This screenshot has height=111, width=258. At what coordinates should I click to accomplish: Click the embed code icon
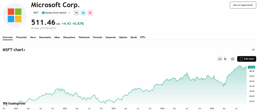pyautogui.click(x=253, y=50)
